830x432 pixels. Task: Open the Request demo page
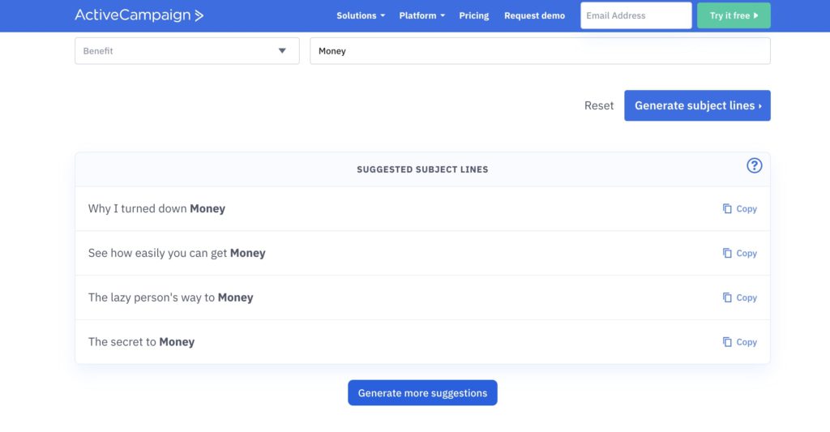click(534, 15)
